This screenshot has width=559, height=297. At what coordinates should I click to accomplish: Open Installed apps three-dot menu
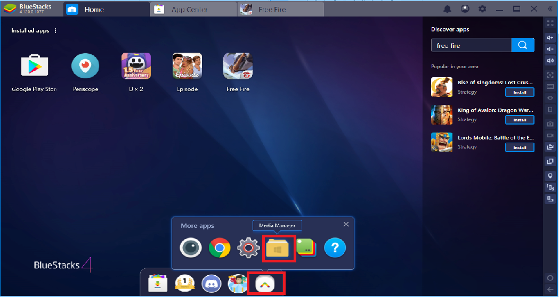pyautogui.click(x=55, y=31)
